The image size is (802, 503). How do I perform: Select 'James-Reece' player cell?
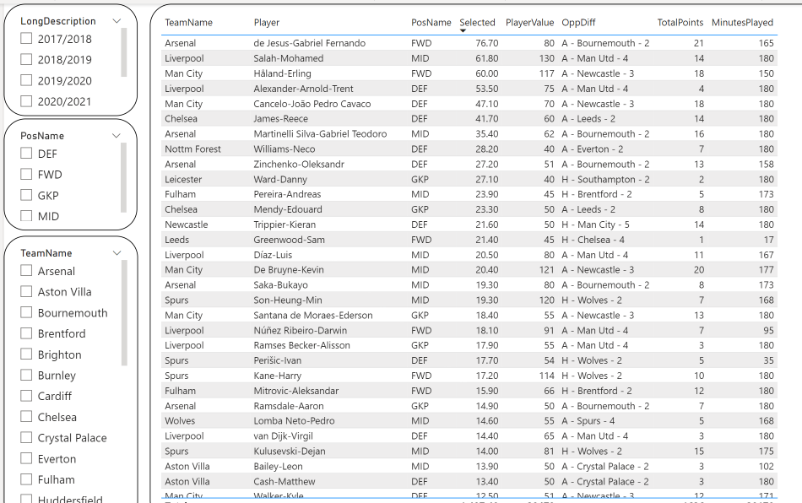[281, 119]
